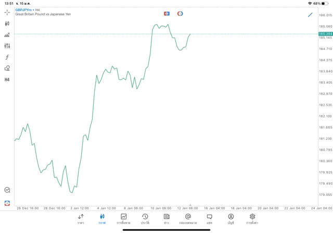Open the H4 timeframe selector
This screenshot has height=233, width=333.
click(x=7, y=80)
